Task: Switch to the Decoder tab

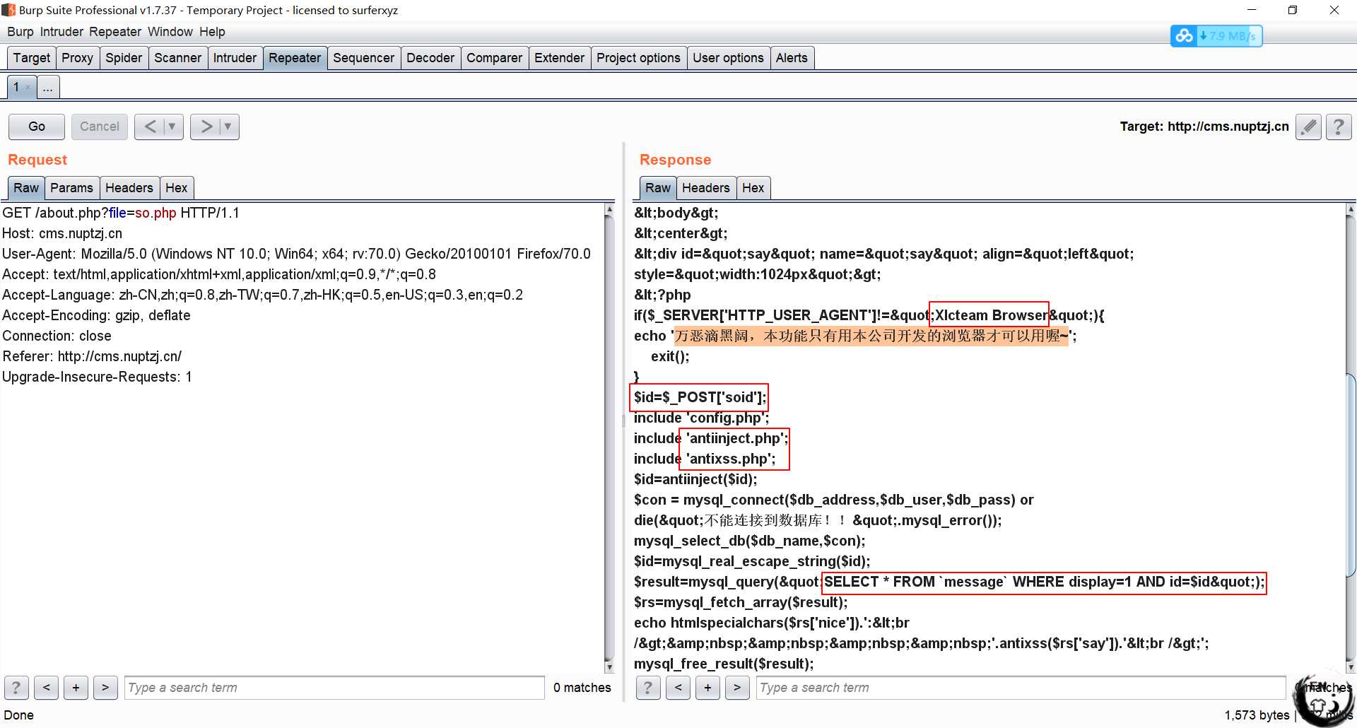Action: coord(430,58)
